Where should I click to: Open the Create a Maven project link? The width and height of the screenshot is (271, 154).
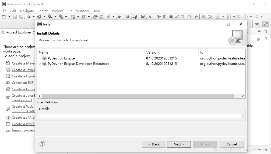[x=23, y=63]
